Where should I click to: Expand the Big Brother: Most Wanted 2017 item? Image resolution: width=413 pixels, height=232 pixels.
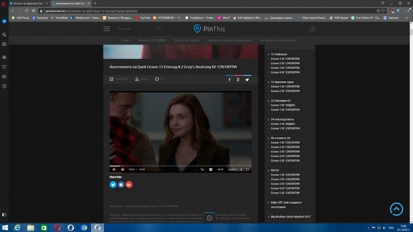coord(290,217)
